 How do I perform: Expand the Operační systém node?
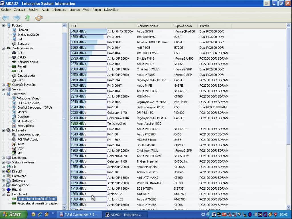point(3,85)
